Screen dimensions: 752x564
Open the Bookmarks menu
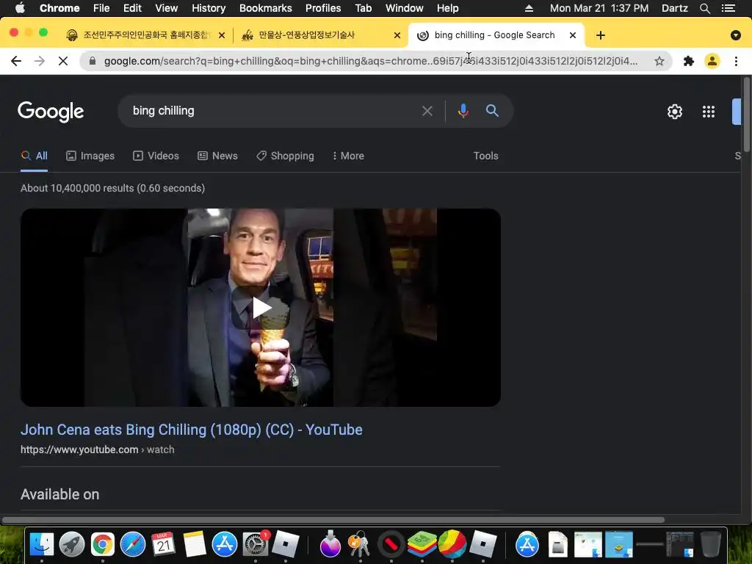click(266, 8)
